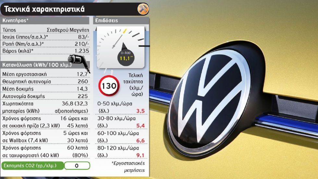This screenshot has height=179, width=318.
Task: Click the EV charging plug icon
Action: pos(79,63)
